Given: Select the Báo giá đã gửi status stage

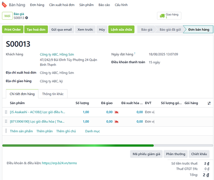Looking at the screenshot, I should click(x=170, y=29).
